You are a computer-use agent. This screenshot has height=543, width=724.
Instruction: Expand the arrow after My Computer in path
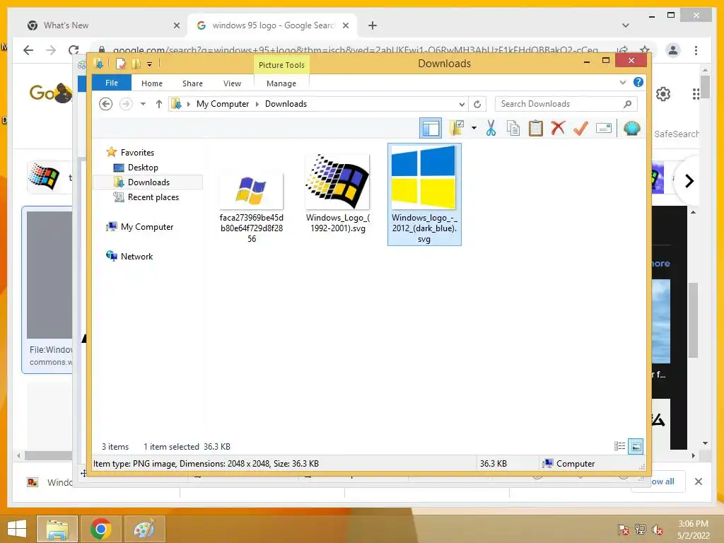257,105
